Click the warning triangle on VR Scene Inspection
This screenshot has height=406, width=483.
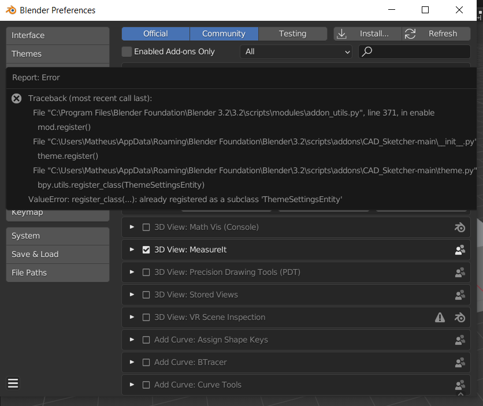pyautogui.click(x=440, y=317)
